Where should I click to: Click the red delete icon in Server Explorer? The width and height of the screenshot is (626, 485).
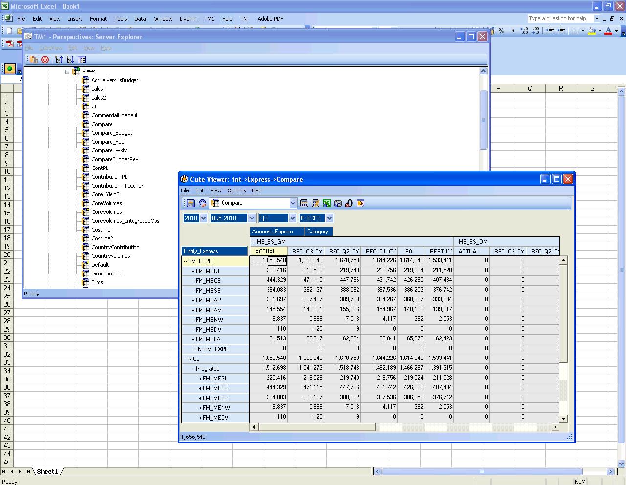45,60
